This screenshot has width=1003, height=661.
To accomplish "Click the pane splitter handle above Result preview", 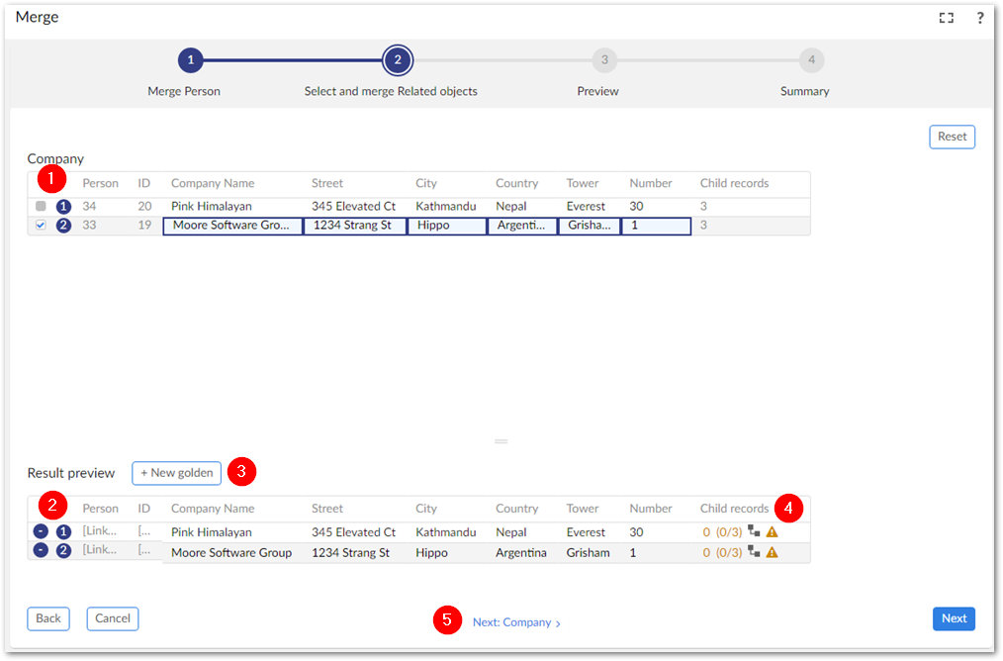I will 501,441.
